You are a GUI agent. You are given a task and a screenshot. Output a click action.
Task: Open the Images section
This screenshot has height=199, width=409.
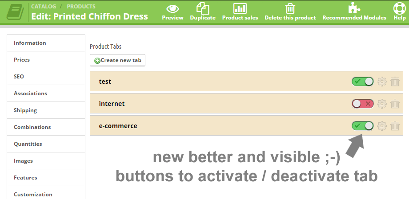click(x=46, y=161)
